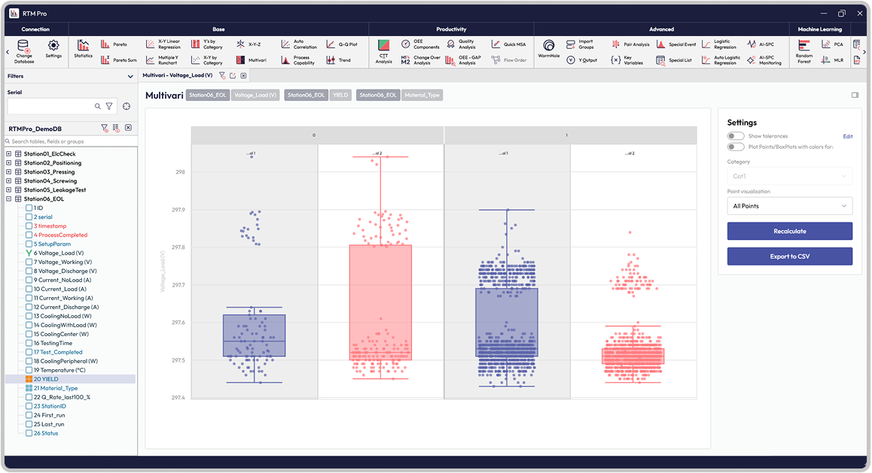The image size is (872, 473).
Task: Check the 7 Voltage_Working (V) field checkbox
Action: [x=29, y=262]
